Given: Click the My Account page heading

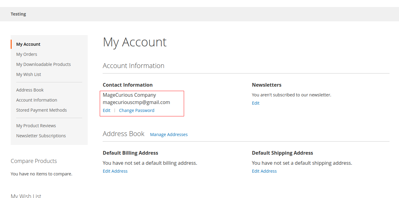Looking at the screenshot, I should pos(134,42).
